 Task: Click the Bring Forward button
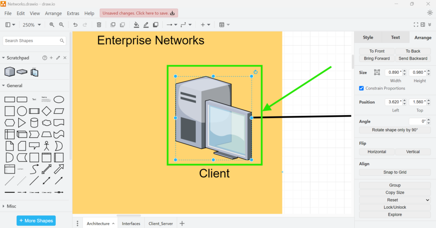(x=377, y=58)
